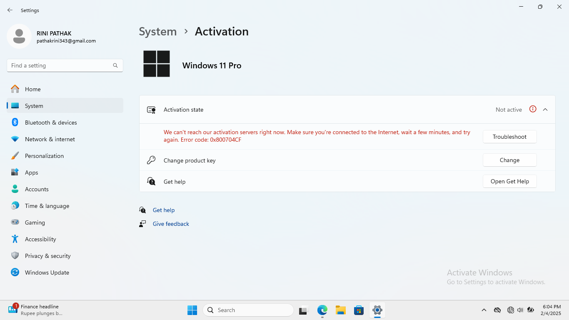Click System in the breadcrumb
This screenshot has height=320, width=569.
coord(157,32)
